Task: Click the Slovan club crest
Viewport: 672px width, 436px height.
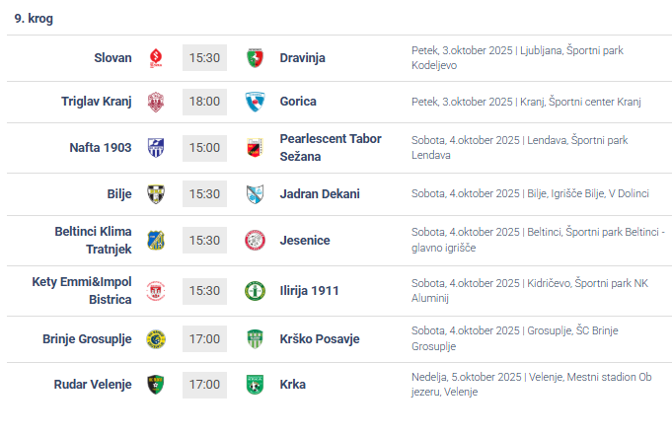Action: pyautogui.click(x=155, y=57)
